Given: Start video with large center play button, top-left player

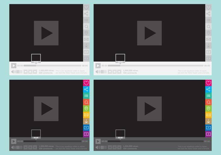Looking at the screenshot, I should point(46,33).
